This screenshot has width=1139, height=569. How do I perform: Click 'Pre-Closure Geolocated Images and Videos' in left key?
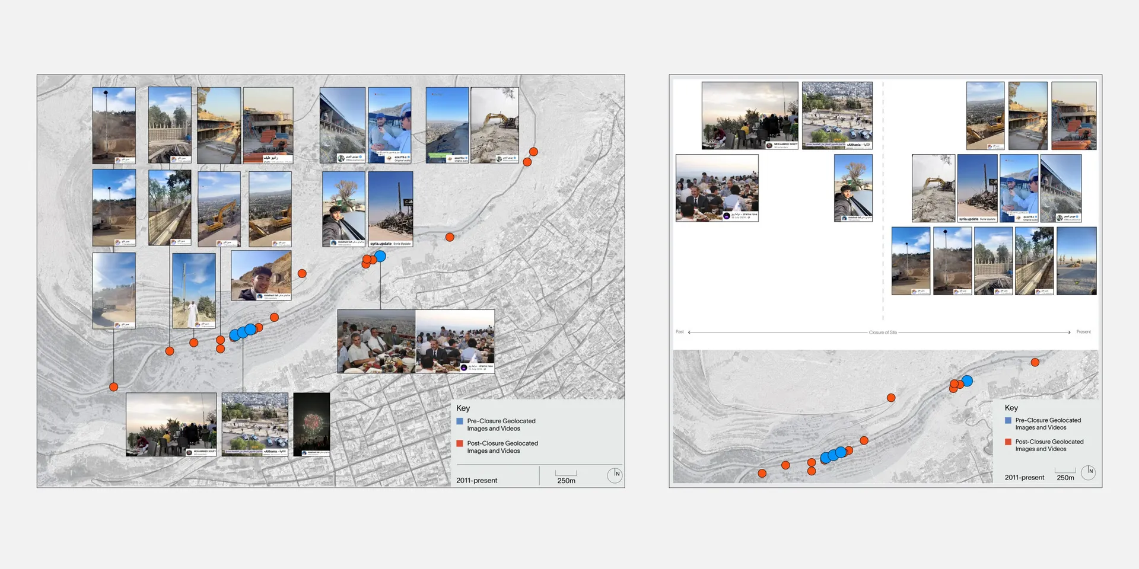tap(501, 425)
